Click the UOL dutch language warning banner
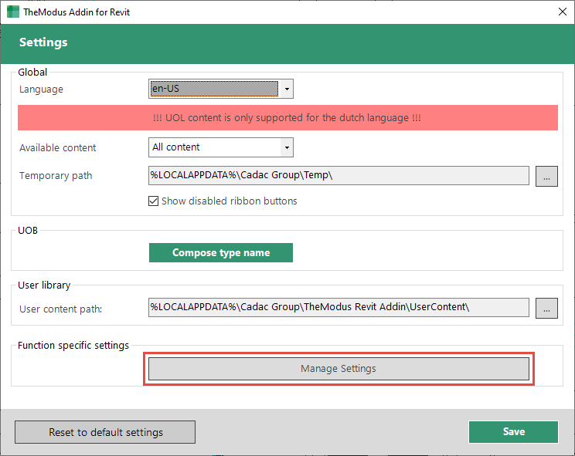Image resolution: width=575 pixels, height=456 pixels. (x=287, y=118)
